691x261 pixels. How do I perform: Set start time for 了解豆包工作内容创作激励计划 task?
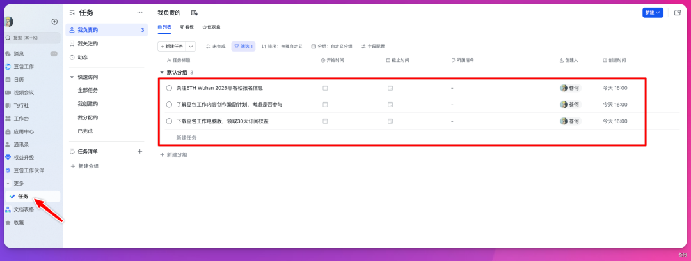[x=325, y=105]
